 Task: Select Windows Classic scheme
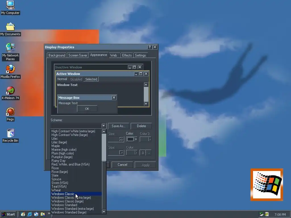pos(76,194)
